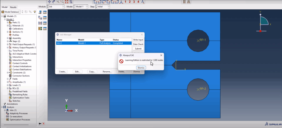Click the Create Co-execution icon
Image resolution: width=282 pixels, height=128 pixels.
40,23
